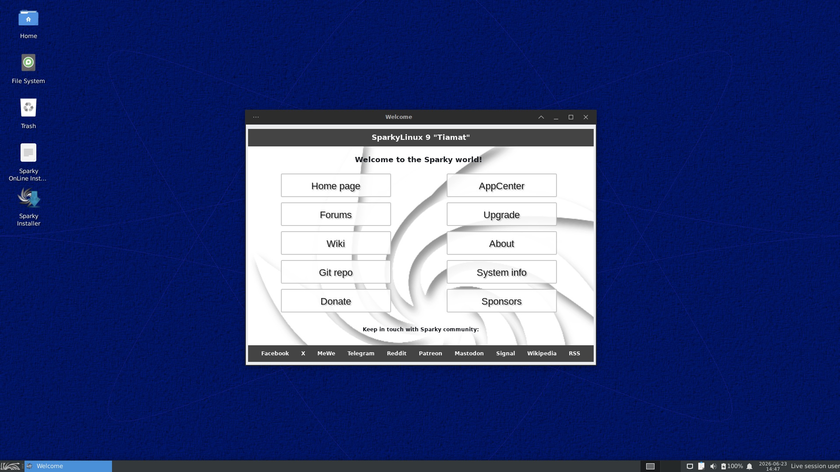Click the Upgrade button
840x472 pixels.
(x=502, y=215)
